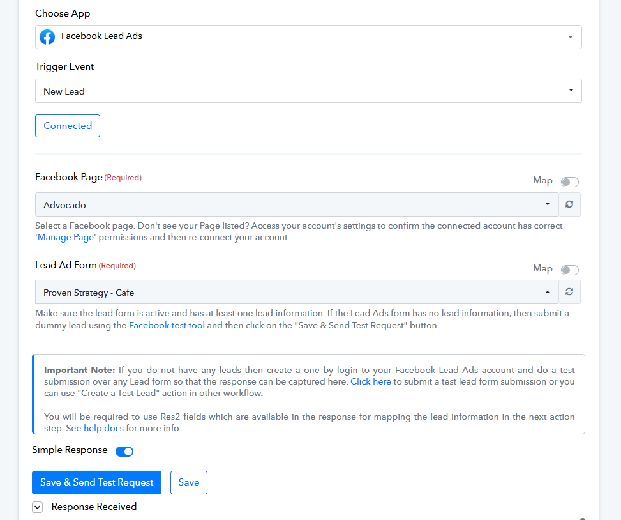The height and width of the screenshot is (520, 621).
Task: Open the Choose App dropdown
Action: click(308, 37)
